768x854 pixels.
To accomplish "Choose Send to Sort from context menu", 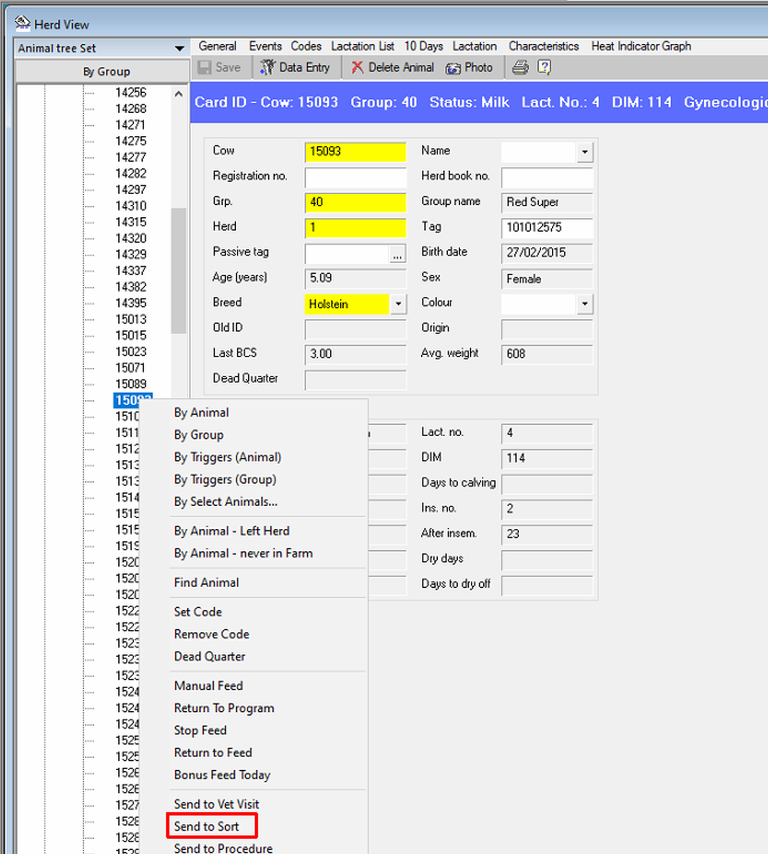I will (207, 826).
